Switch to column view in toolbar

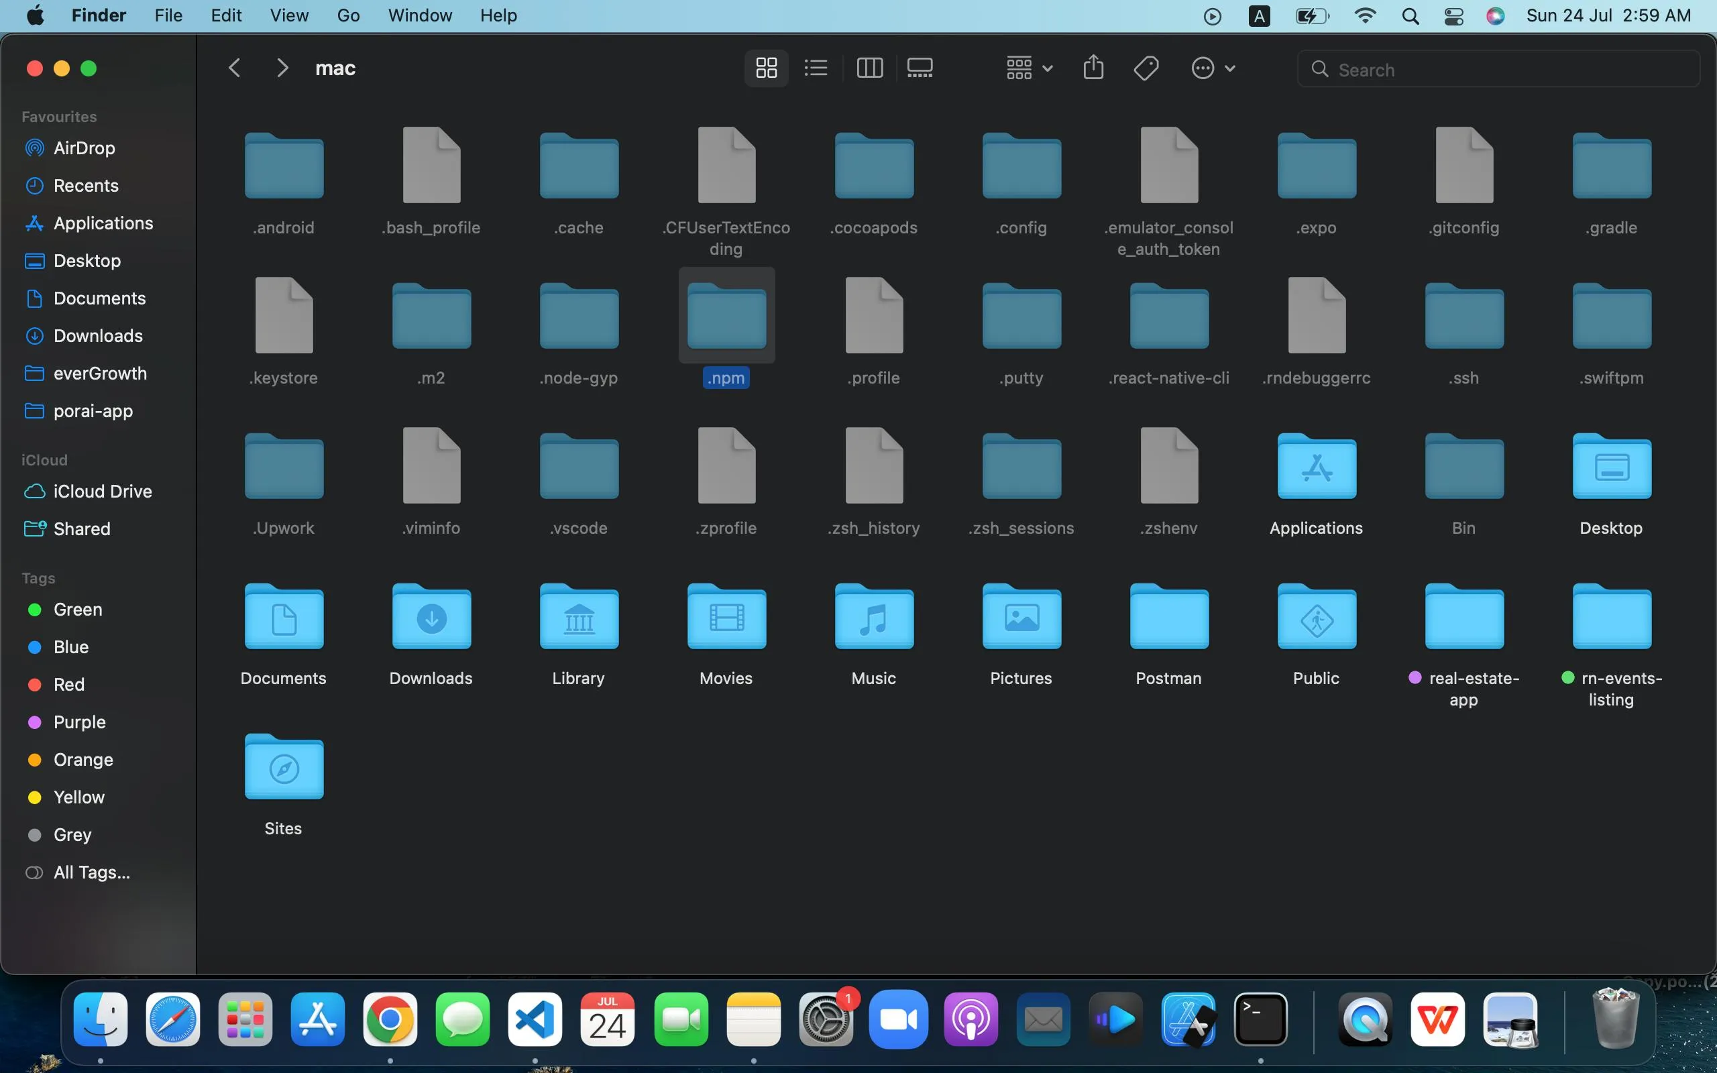(869, 68)
